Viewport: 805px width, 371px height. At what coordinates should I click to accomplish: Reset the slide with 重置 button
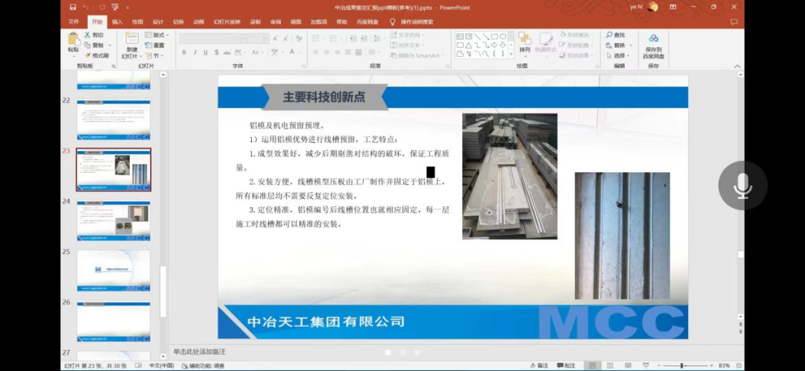(154, 45)
